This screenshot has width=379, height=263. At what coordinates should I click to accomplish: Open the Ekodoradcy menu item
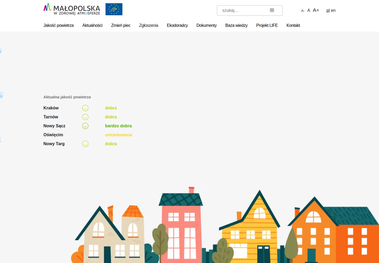[x=177, y=26]
